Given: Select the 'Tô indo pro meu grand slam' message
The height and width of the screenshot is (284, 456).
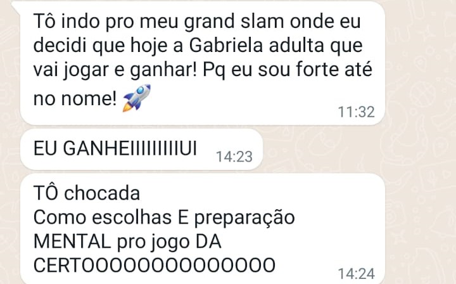Looking at the screenshot, I should click(x=203, y=63).
